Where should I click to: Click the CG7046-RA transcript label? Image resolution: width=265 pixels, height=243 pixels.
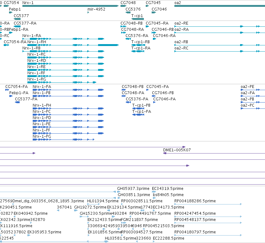pos(164,36)
